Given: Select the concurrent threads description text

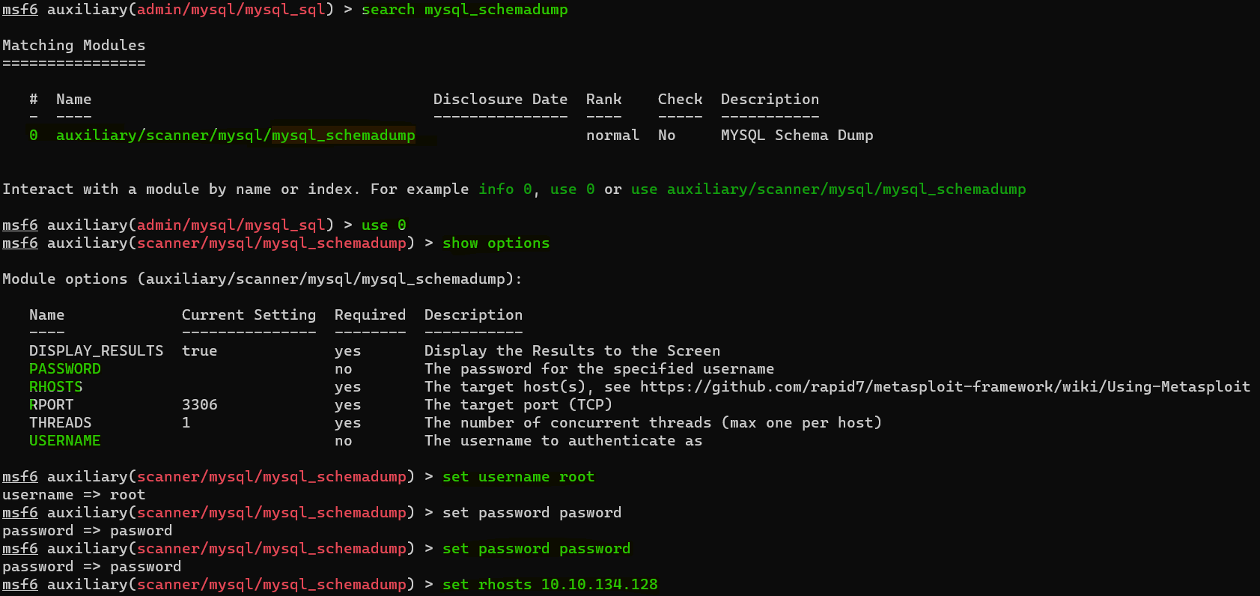Looking at the screenshot, I should (x=653, y=423).
